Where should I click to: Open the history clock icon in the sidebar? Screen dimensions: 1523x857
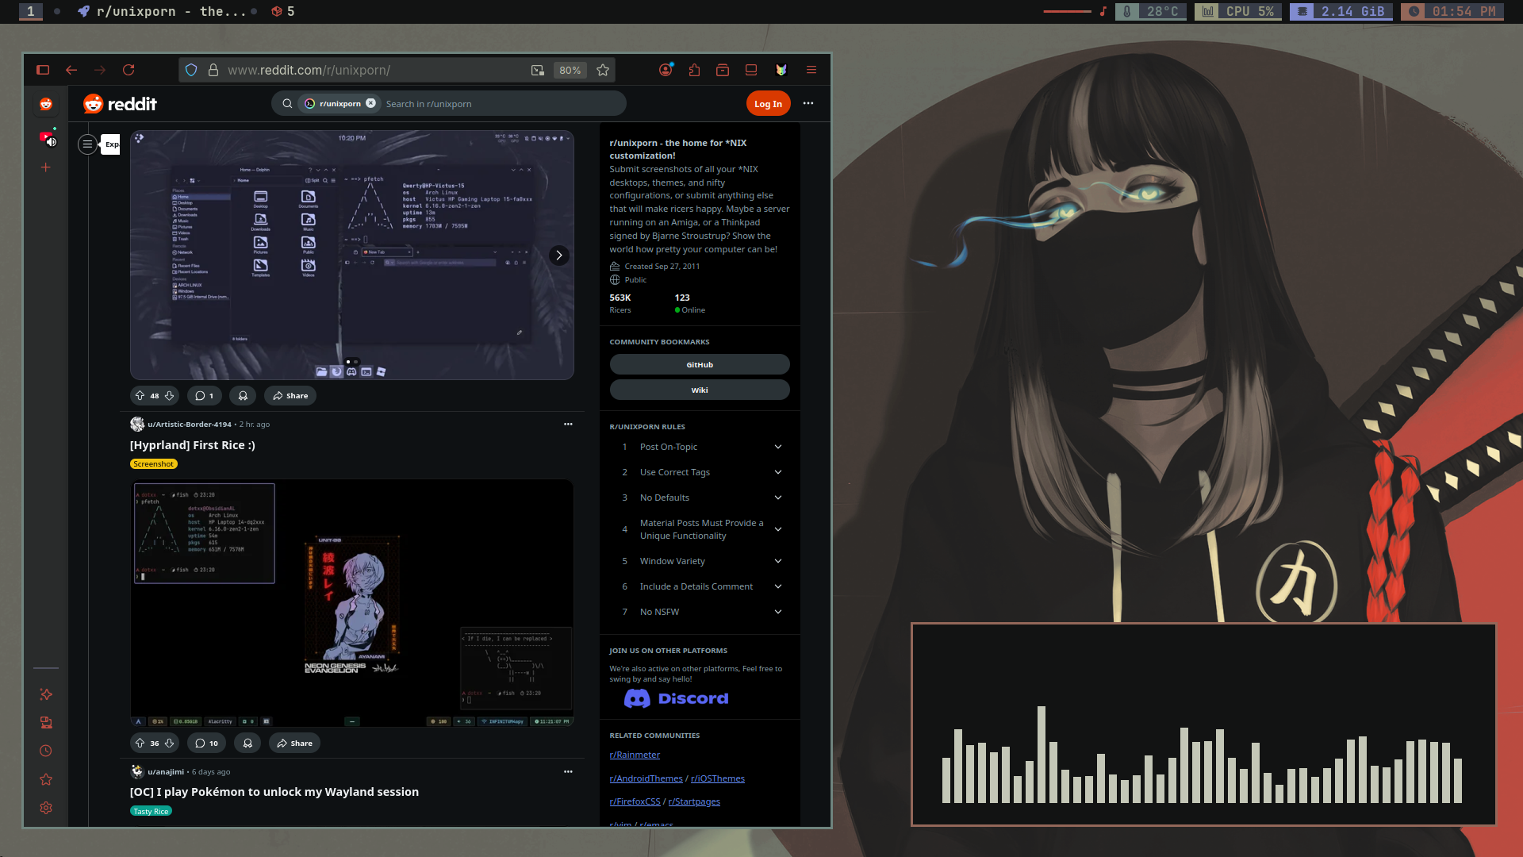point(46,751)
